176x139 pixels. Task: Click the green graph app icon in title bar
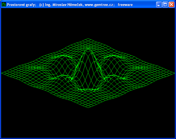4,5
